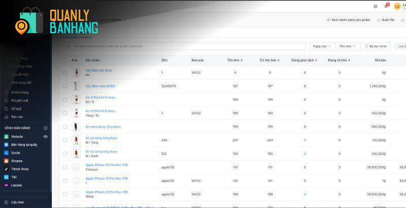The image size is (406, 208).
Task: Select the Áo nỉ thêu hình Vàng / XL checkbox
Action: tap(65, 113)
